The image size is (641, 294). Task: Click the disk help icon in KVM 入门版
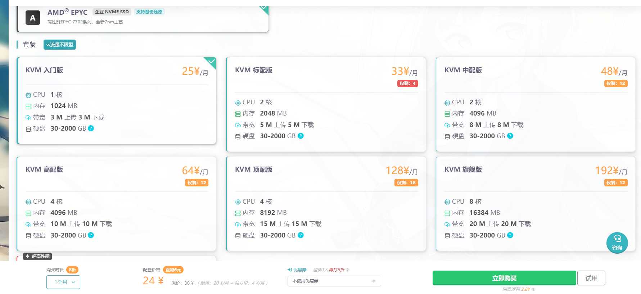click(91, 128)
